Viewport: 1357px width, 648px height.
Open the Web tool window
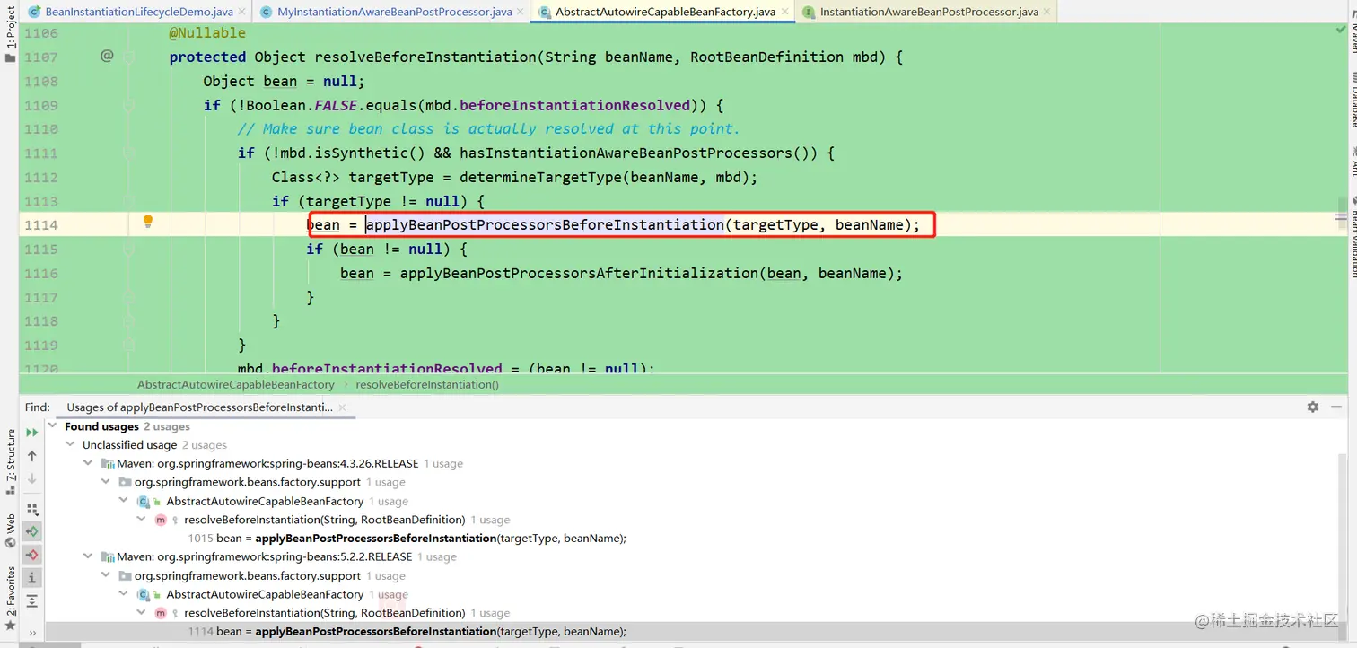click(x=10, y=531)
